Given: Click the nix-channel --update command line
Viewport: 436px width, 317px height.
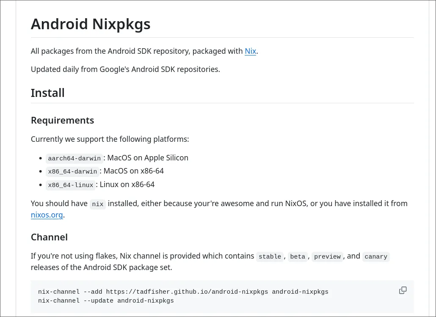Looking at the screenshot, I should 106,300.
